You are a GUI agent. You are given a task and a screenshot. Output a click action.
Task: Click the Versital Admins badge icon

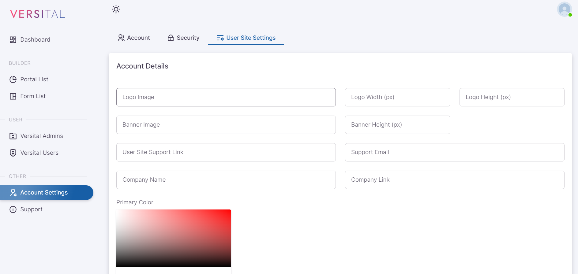(13, 136)
